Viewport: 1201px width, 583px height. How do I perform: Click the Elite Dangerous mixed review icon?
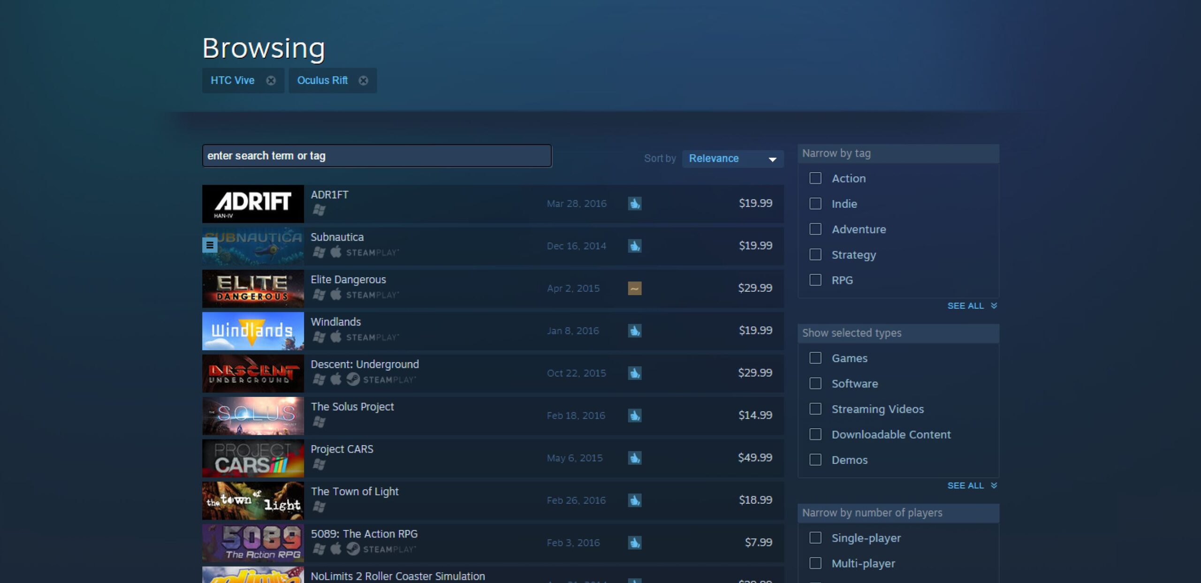[x=634, y=288]
